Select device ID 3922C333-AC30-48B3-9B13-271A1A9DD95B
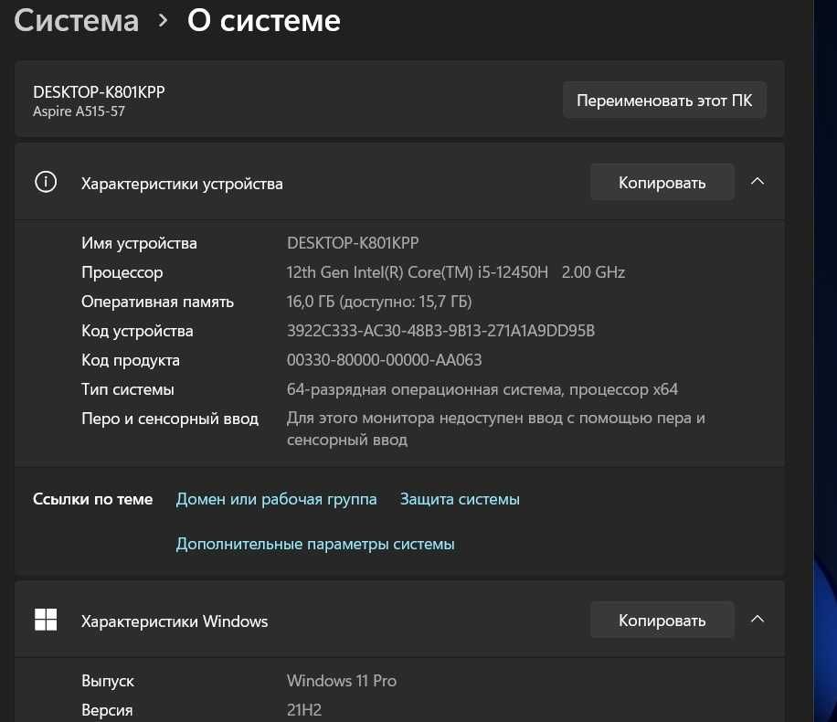This screenshot has width=837, height=722. (x=441, y=331)
